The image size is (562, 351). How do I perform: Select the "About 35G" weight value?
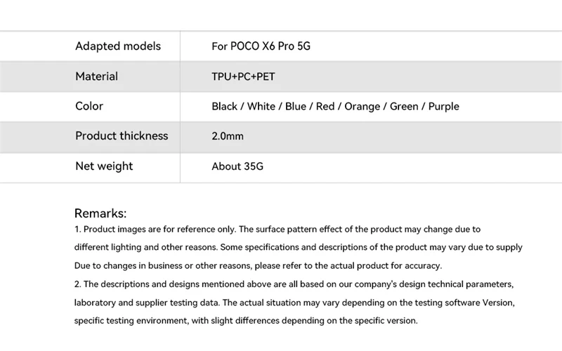point(237,166)
